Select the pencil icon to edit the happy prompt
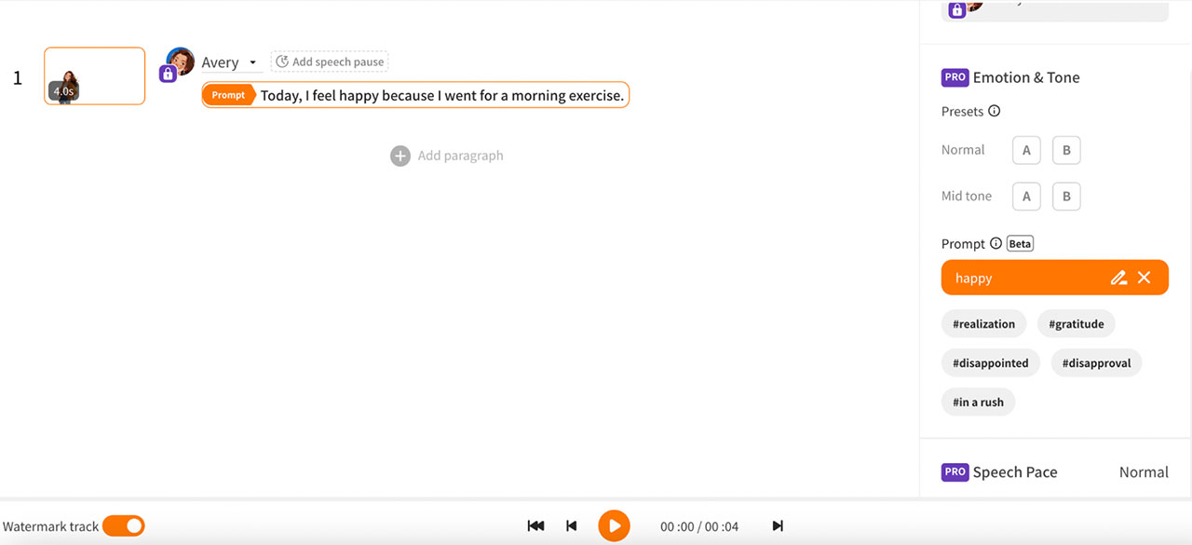Image resolution: width=1192 pixels, height=545 pixels. click(1118, 278)
